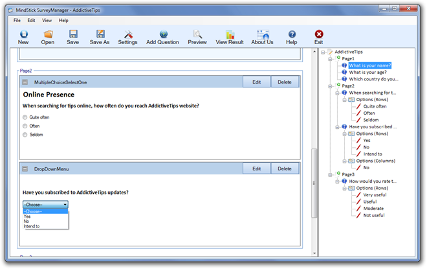
Task: Select 'What is your name?' tree item
Action: pyautogui.click(x=370, y=65)
